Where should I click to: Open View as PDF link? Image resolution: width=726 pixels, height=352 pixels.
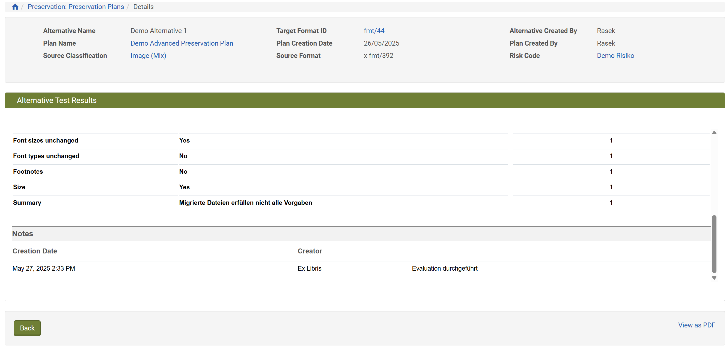696,325
